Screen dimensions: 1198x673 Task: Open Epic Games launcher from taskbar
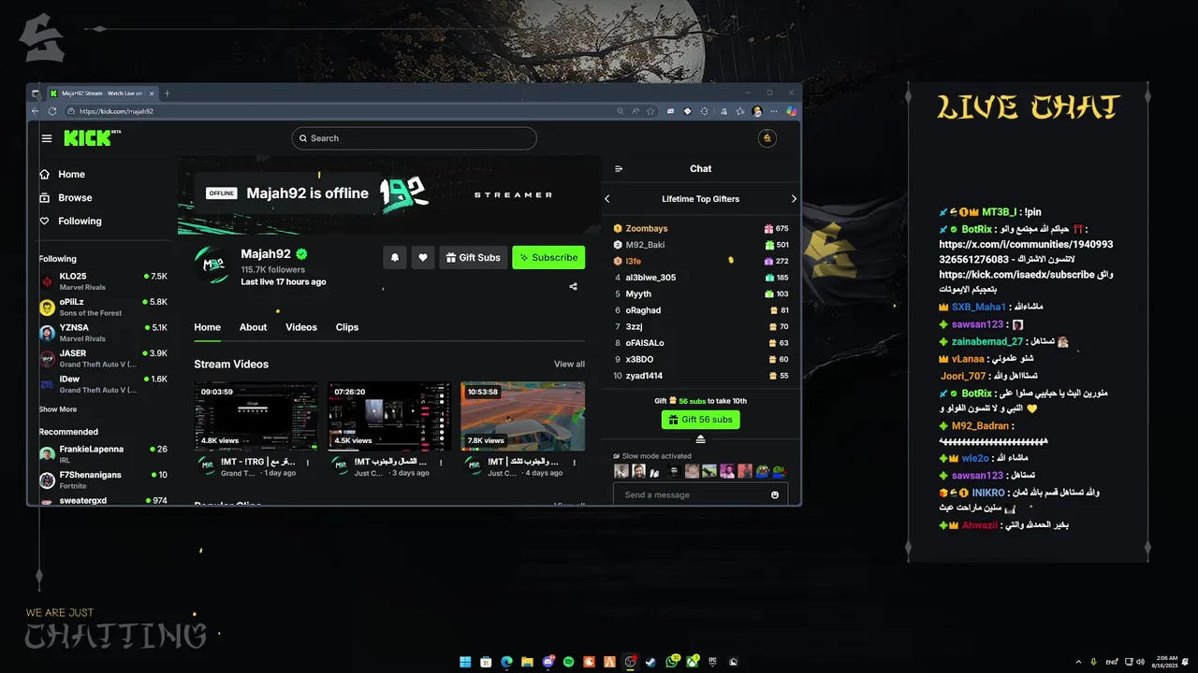pyautogui.click(x=712, y=662)
